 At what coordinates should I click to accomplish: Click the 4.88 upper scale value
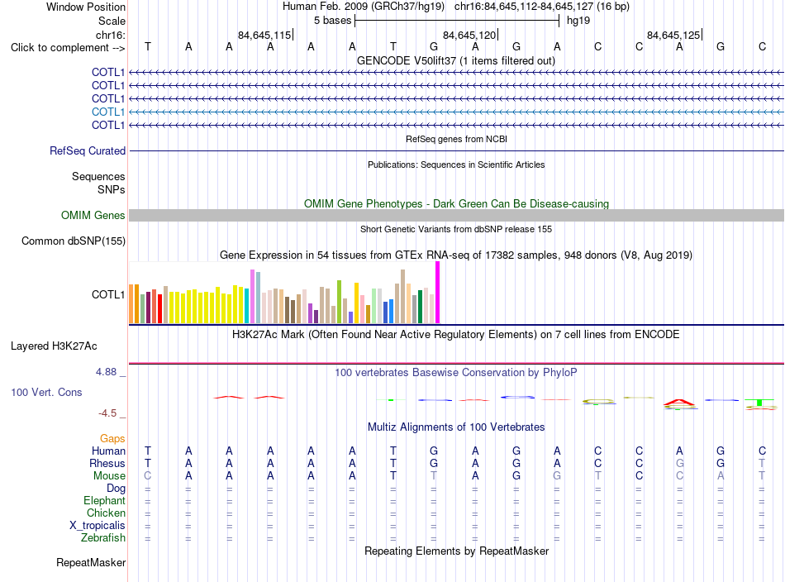pos(106,372)
